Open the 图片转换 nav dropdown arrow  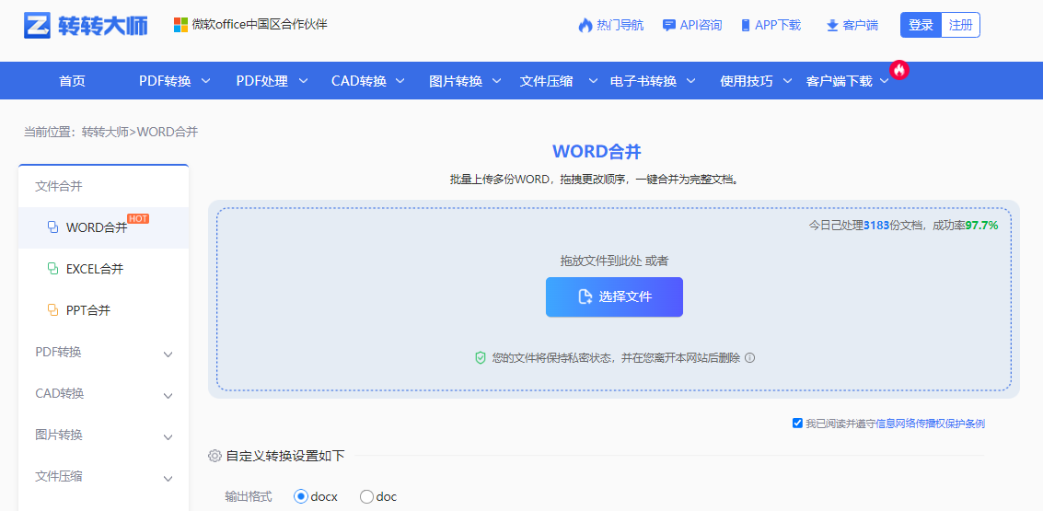[x=496, y=81]
